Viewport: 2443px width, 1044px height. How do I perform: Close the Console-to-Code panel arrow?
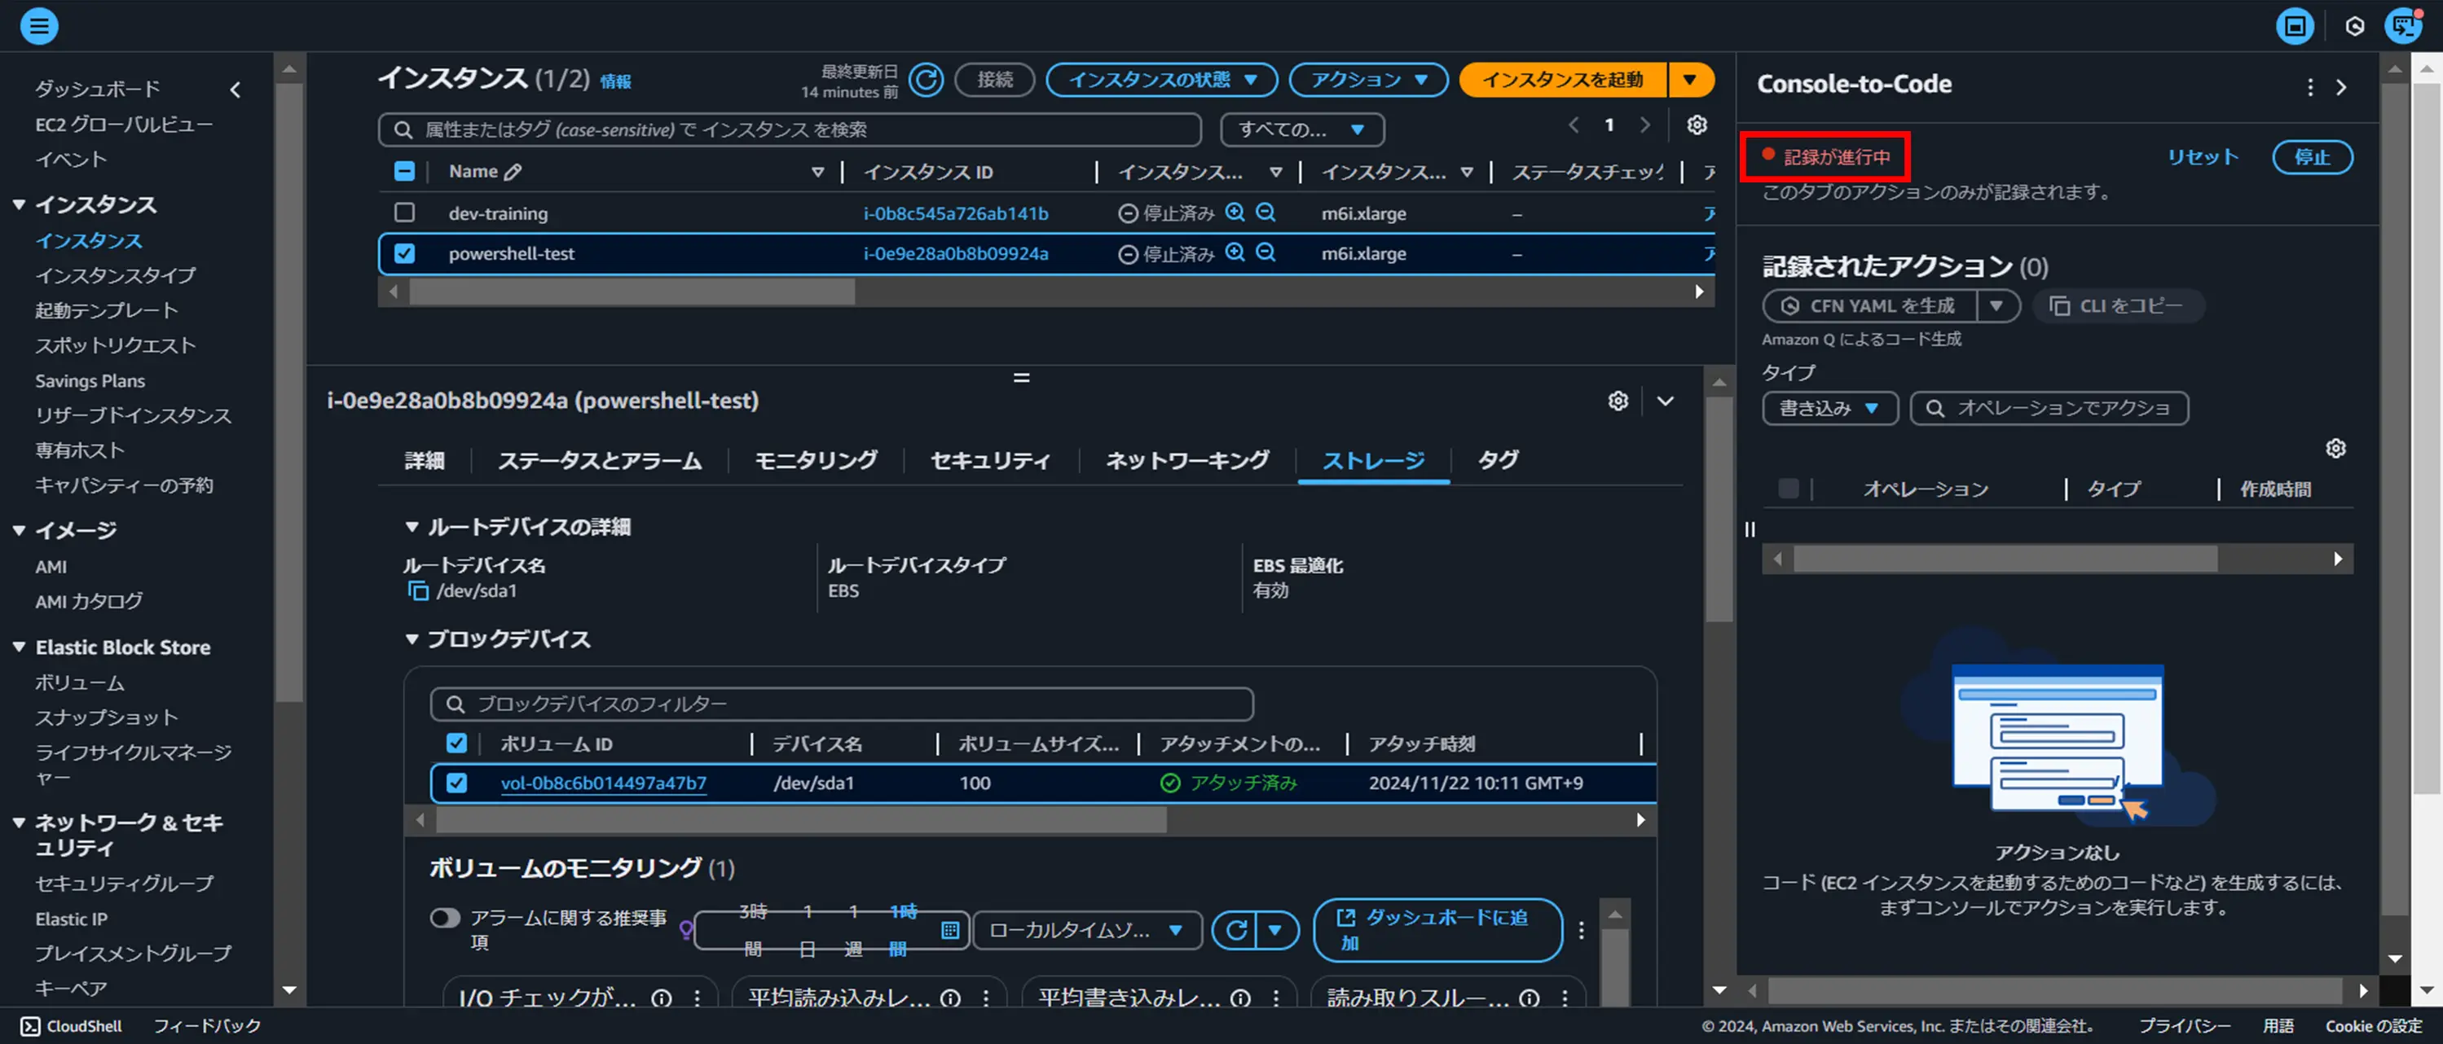tap(2341, 87)
